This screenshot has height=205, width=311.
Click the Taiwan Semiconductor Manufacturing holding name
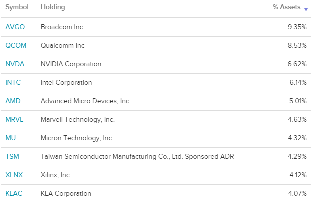137,156
